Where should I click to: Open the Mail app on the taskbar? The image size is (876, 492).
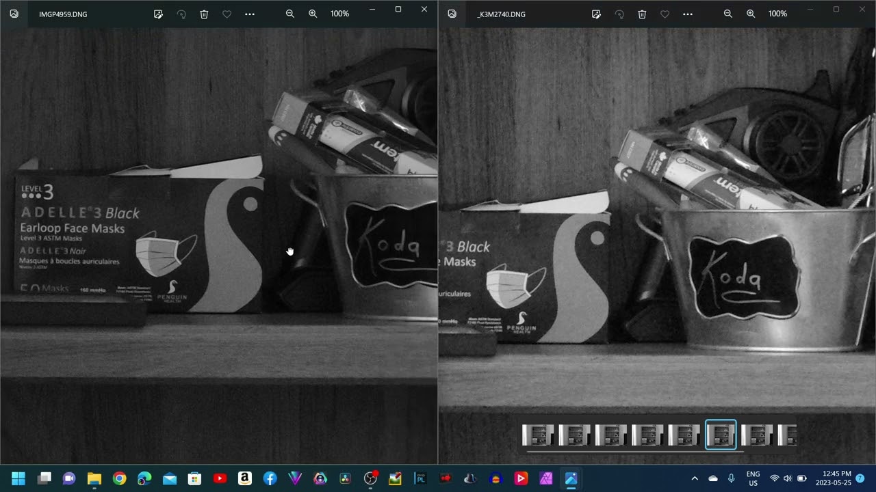pos(170,478)
